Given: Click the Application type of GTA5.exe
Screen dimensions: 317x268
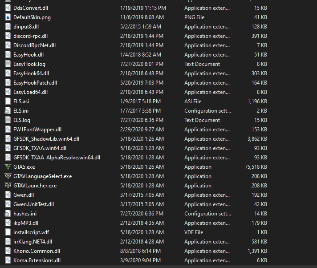Looking at the screenshot, I should coord(198,167).
